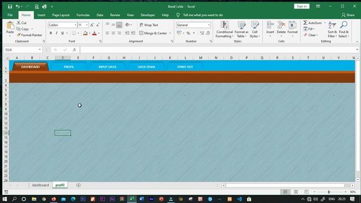The height and width of the screenshot is (203, 361).
Task: Open font size dropdown
Action: pyautogui.click(x=87, y=25)
